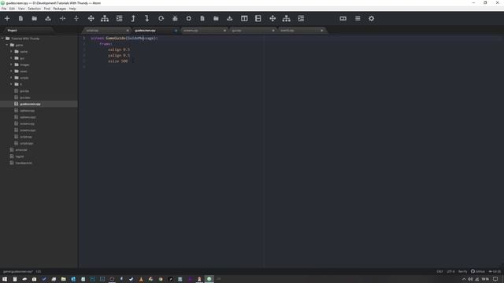
Task: Open the Windows notification center icon
Action: point(495,279)
